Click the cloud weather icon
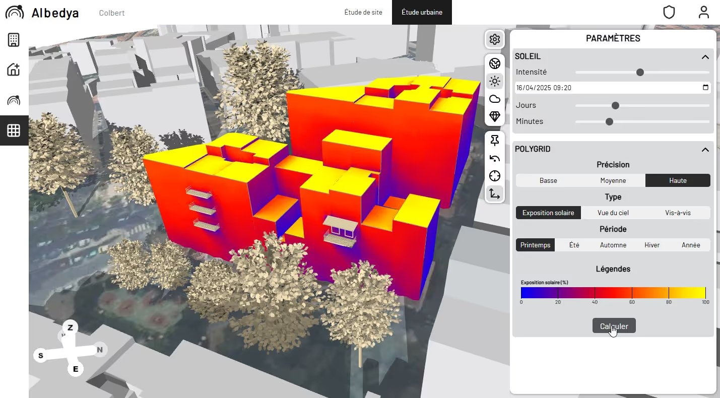 [495, 99]
